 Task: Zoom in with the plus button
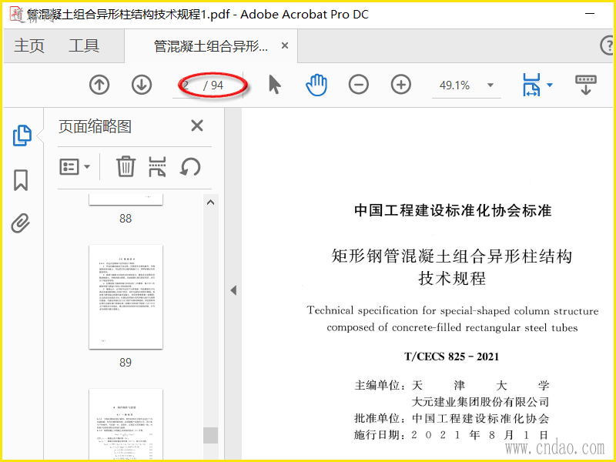coord(401,85)
